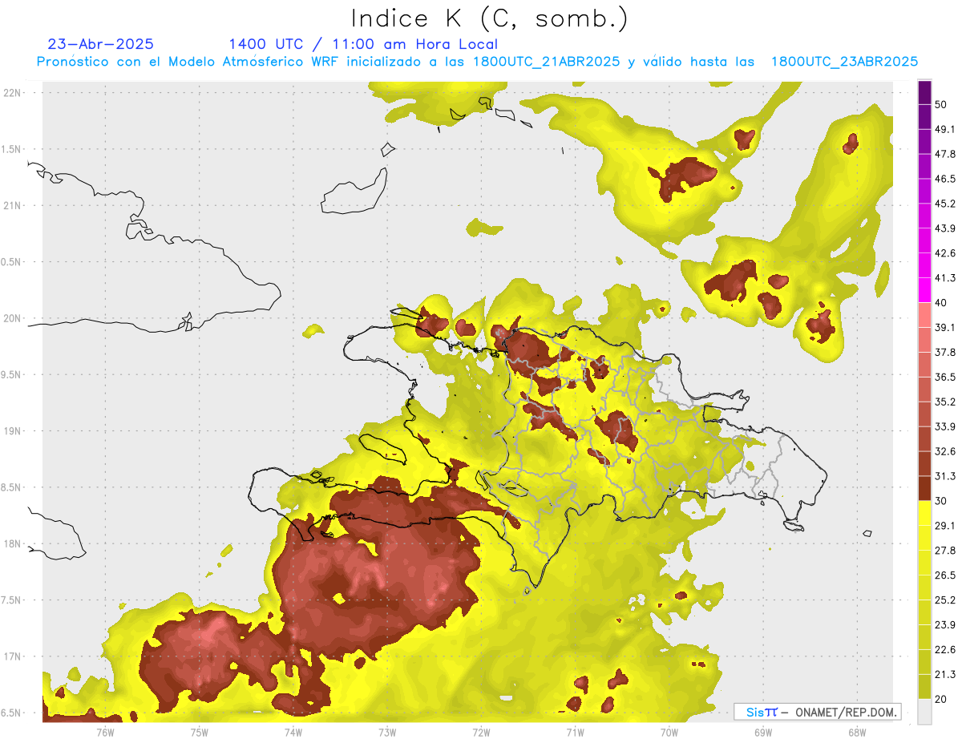Click the legend value "22.6"
The height and width of the screenshot is (743, 962).
point(945,650)
